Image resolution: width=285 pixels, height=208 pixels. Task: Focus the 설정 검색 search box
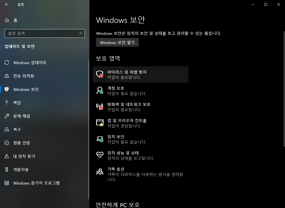(x=45, y=33)
